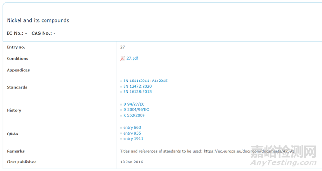Open standard EN 16128:2015
The width and height of the screenshot is (322, 171).
137,92
